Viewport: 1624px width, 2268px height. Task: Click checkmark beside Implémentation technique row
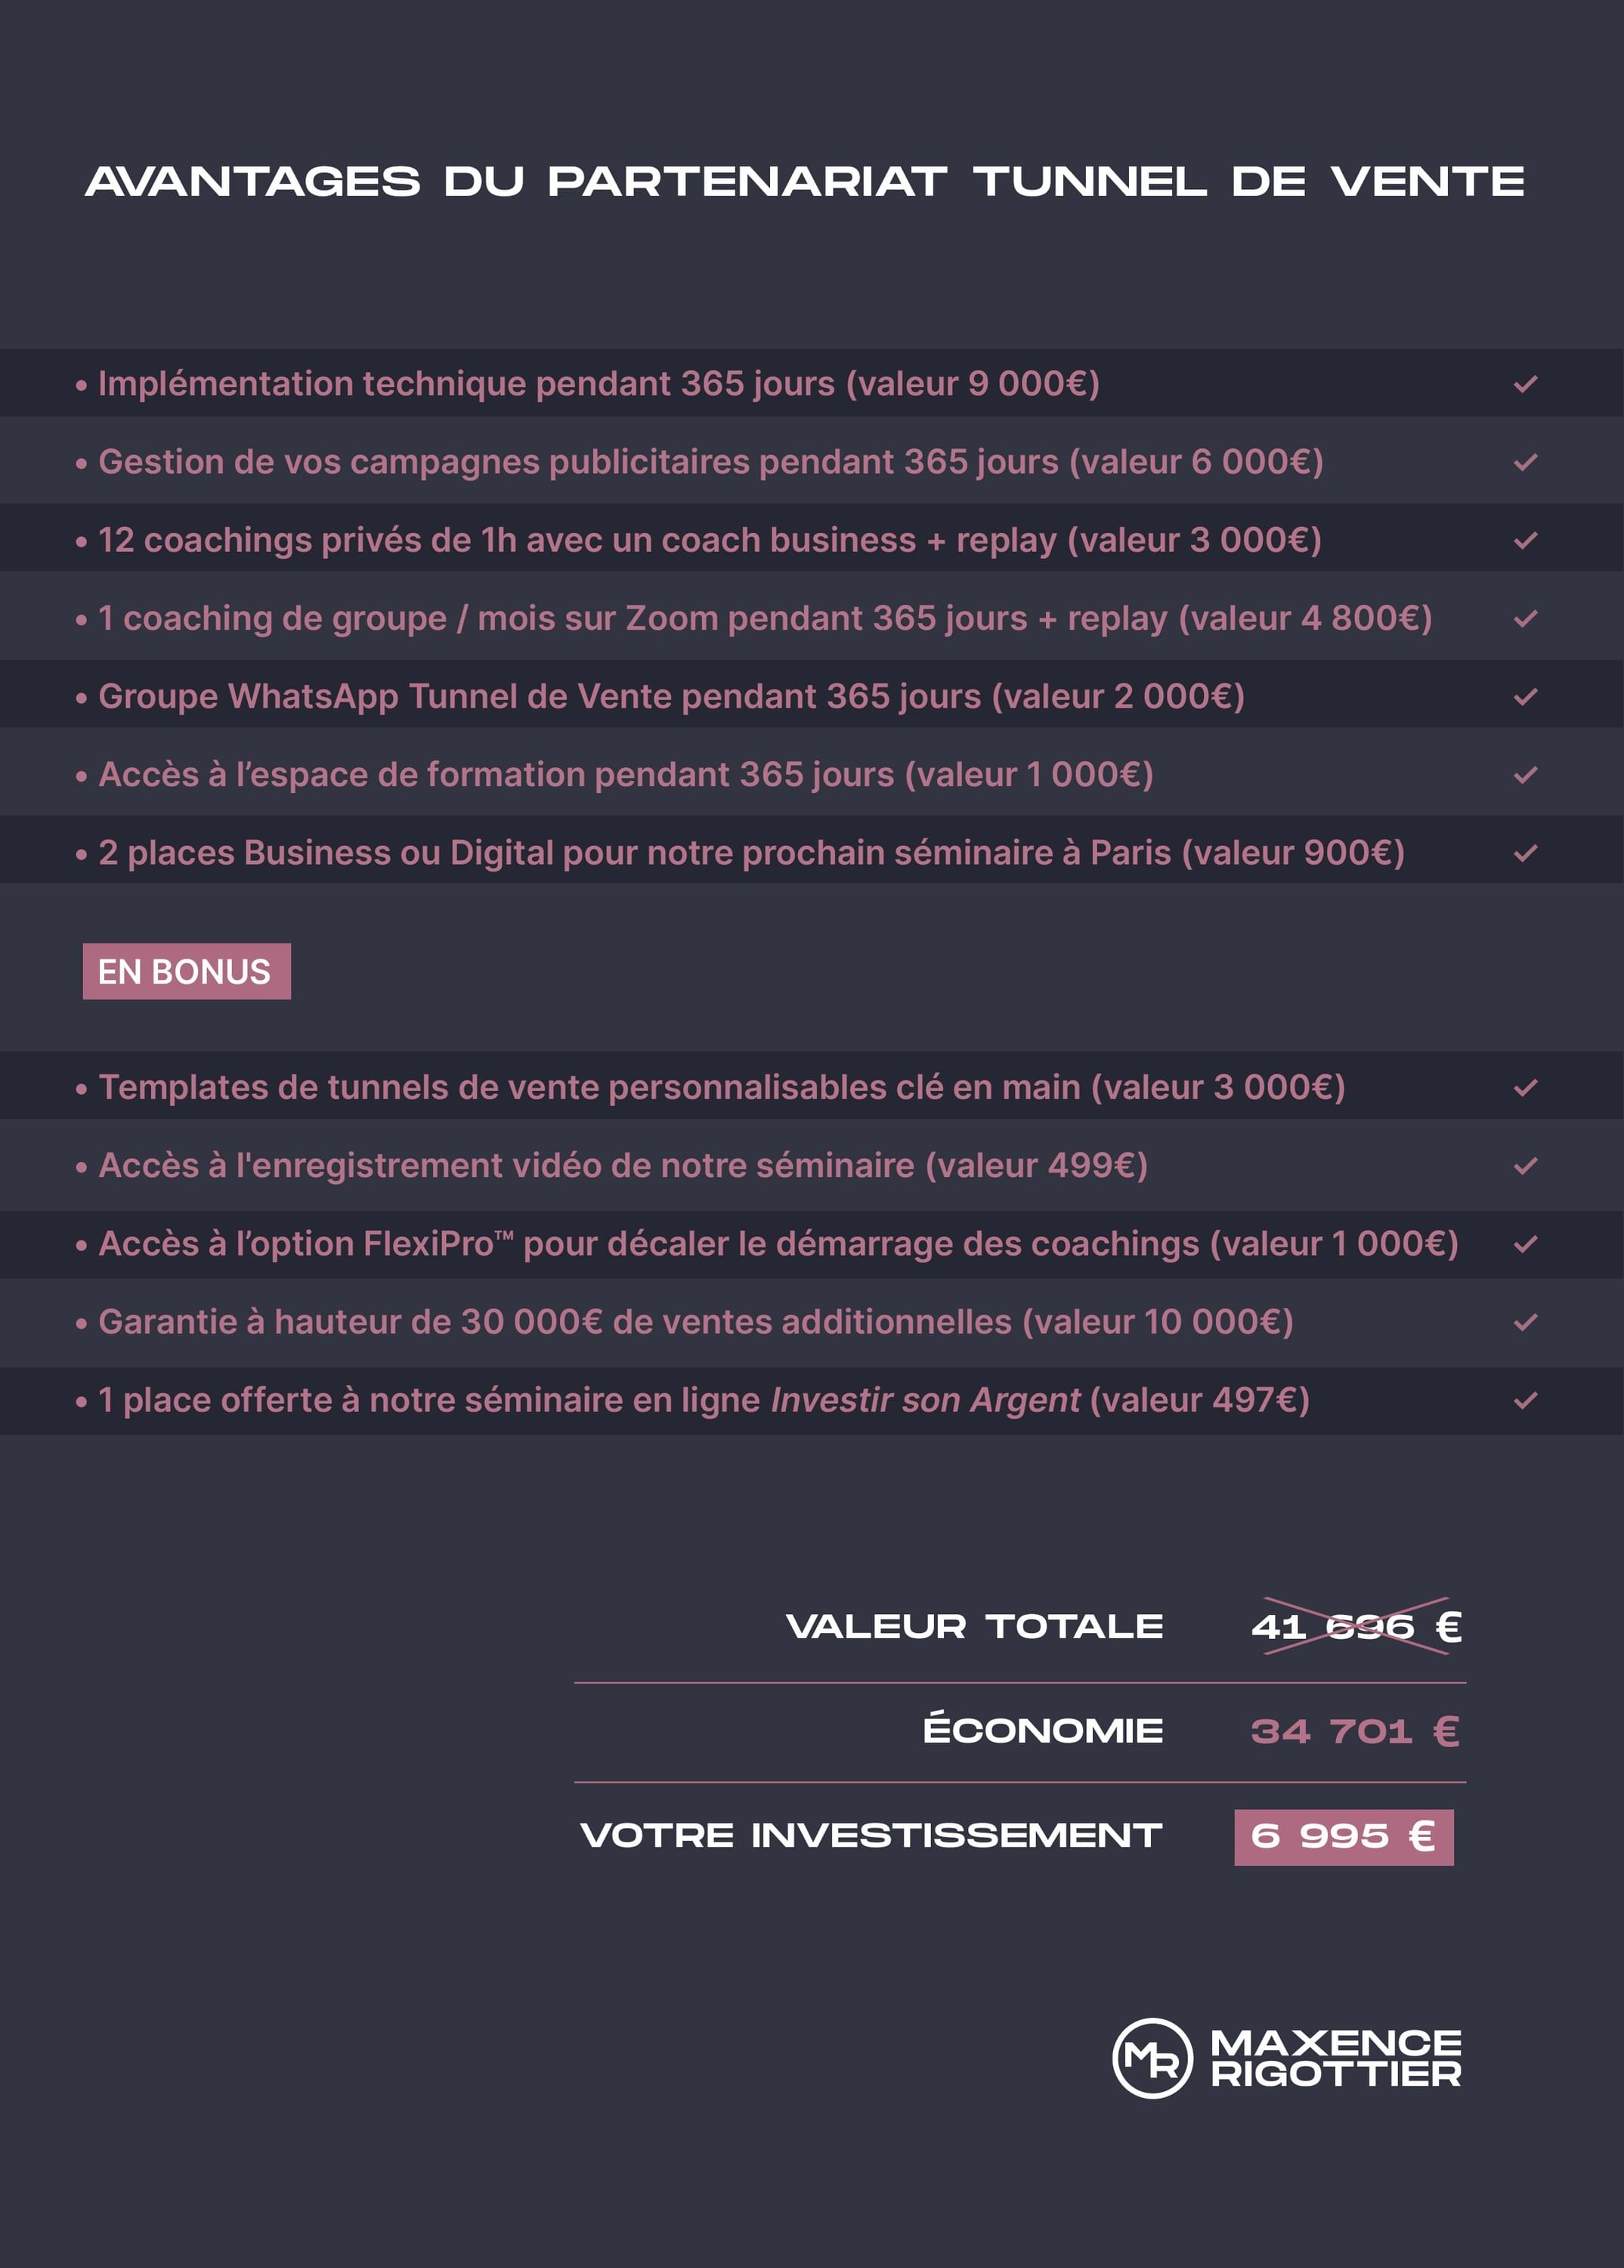pyautogui.click(x=1525, y=384)
